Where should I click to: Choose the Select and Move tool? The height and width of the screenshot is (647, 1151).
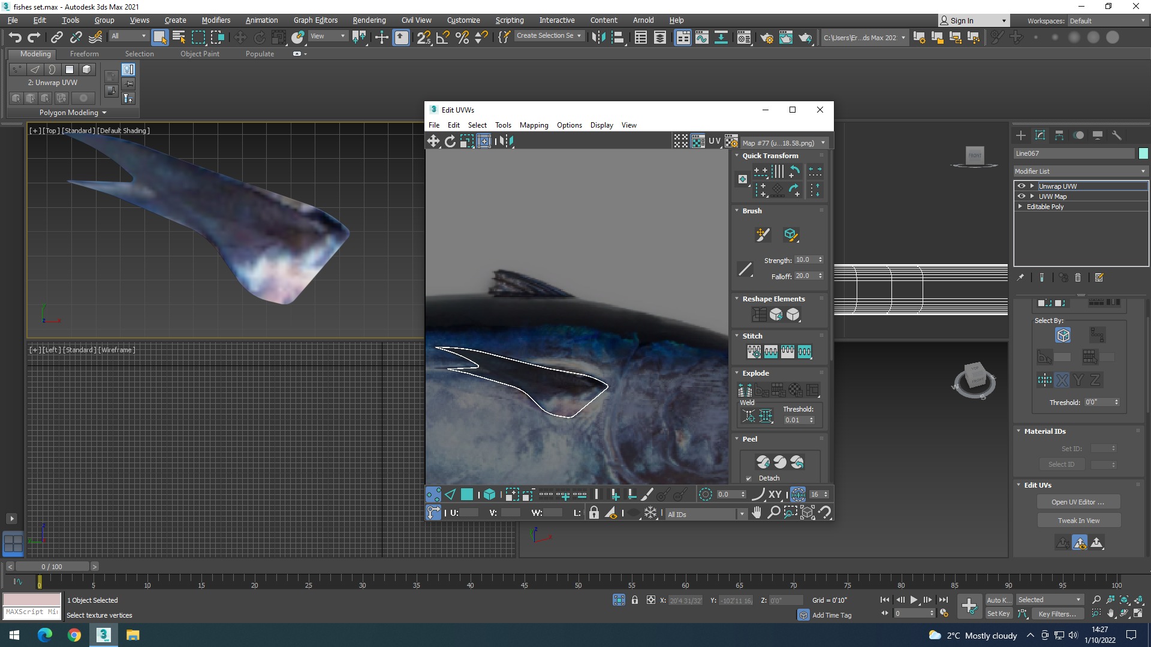point(240,37)
